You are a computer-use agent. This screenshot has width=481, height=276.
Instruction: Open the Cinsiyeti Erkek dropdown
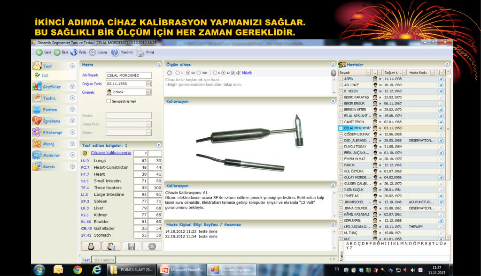tap(148, 92)
